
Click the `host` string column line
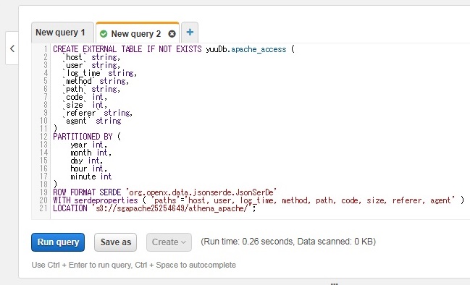click(x=91, y=57)
